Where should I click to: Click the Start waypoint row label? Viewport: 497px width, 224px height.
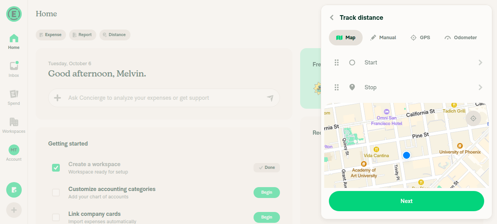click(x=371, y=63)
